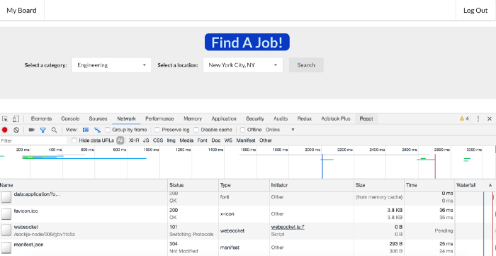Check Disable cache option
The height and width of the screenshot is (256, 496).
pyautogui.click(x=196, y=130)
